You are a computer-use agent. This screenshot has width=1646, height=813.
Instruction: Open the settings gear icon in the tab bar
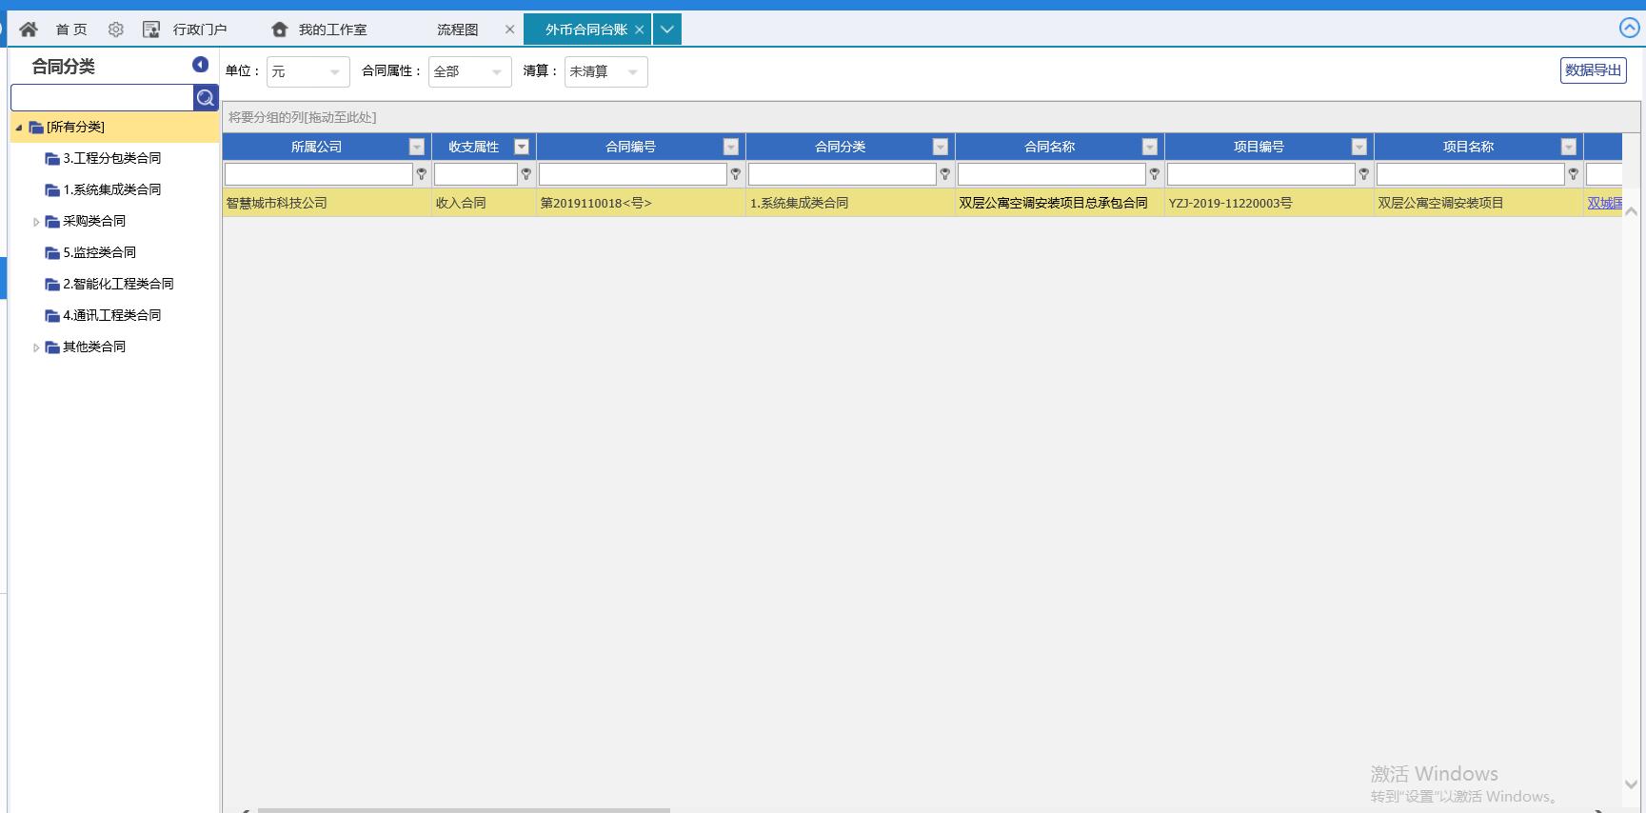pos(116,30)
